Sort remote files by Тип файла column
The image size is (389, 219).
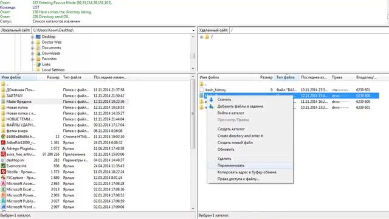(x=286, y=77)
